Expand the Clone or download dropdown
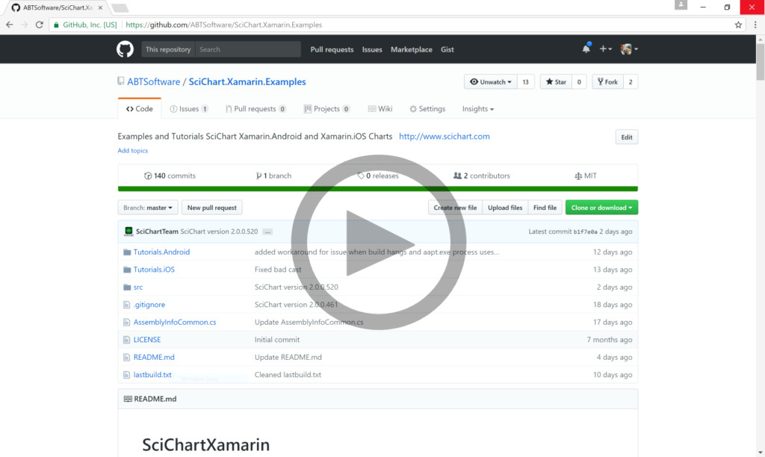The height and width of the screenshot is (457, 765). tap(601, 208)
